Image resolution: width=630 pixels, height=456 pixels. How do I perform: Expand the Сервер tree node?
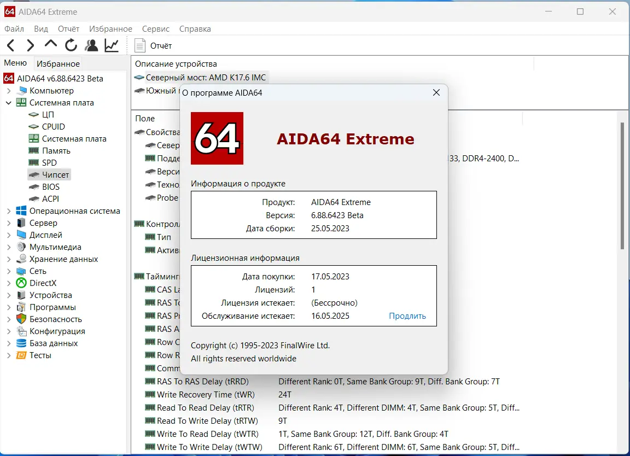[x=8, y=223]
